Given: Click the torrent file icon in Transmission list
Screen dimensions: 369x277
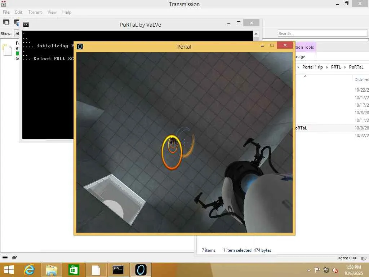Looking at the screenshot, I should (x=7, y=50).
